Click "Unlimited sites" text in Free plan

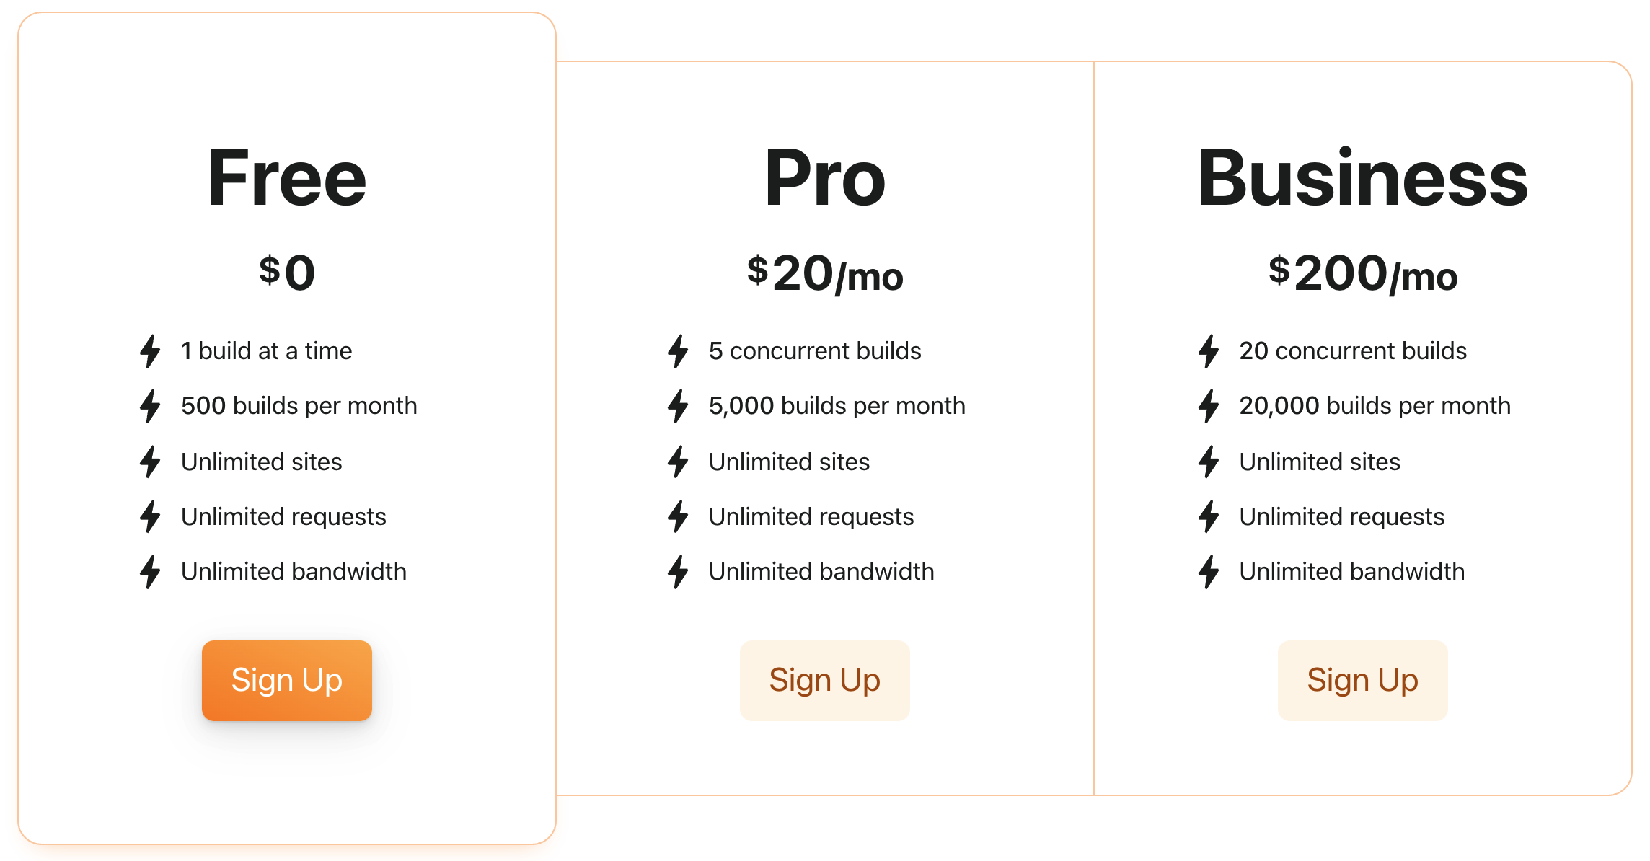pyautogui.click(x=261, y=462)
